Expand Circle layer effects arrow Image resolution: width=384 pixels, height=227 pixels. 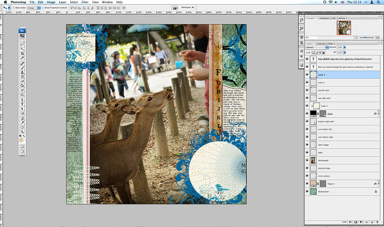379,113
